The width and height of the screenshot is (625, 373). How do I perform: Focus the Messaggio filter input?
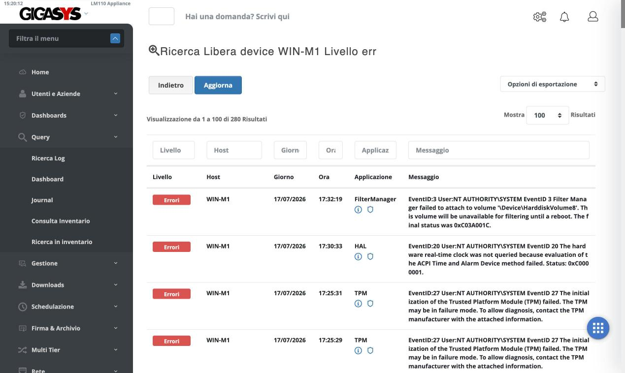coord(498,150)
